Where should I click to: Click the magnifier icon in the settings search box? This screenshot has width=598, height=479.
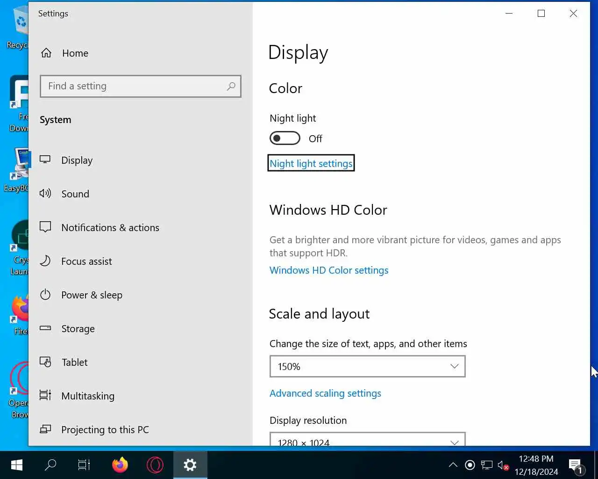pyautogui.click(x=231, y=86)
